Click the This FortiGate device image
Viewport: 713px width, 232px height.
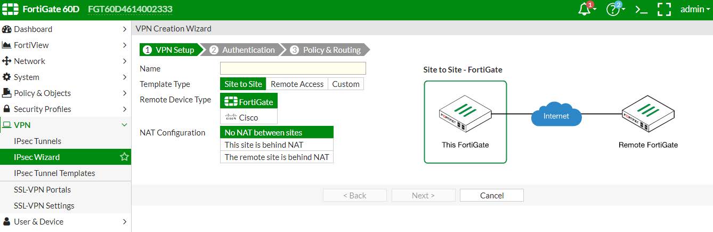[465, 115]
